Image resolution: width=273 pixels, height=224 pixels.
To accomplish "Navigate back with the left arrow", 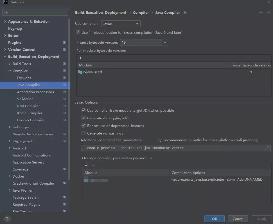I will point(261,12).
